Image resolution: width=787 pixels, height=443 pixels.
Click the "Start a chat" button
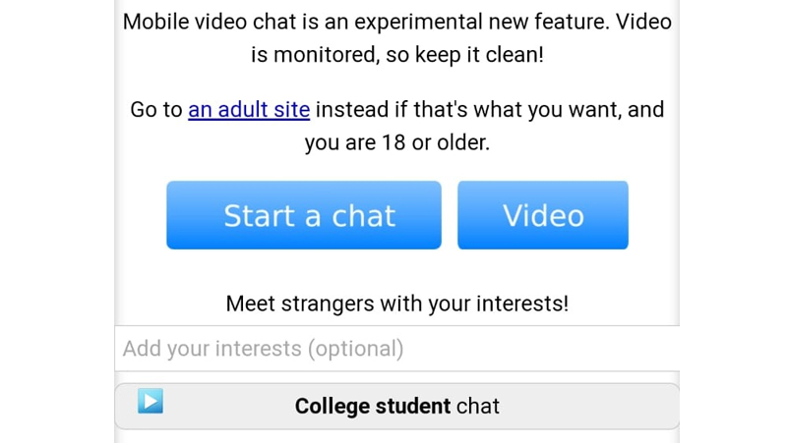304,215
